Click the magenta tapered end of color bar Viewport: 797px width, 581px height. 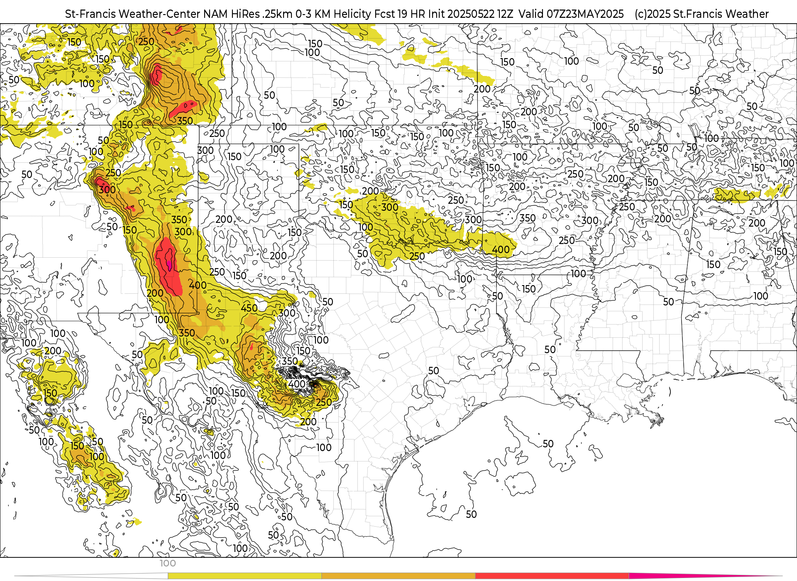coord(706,576)
